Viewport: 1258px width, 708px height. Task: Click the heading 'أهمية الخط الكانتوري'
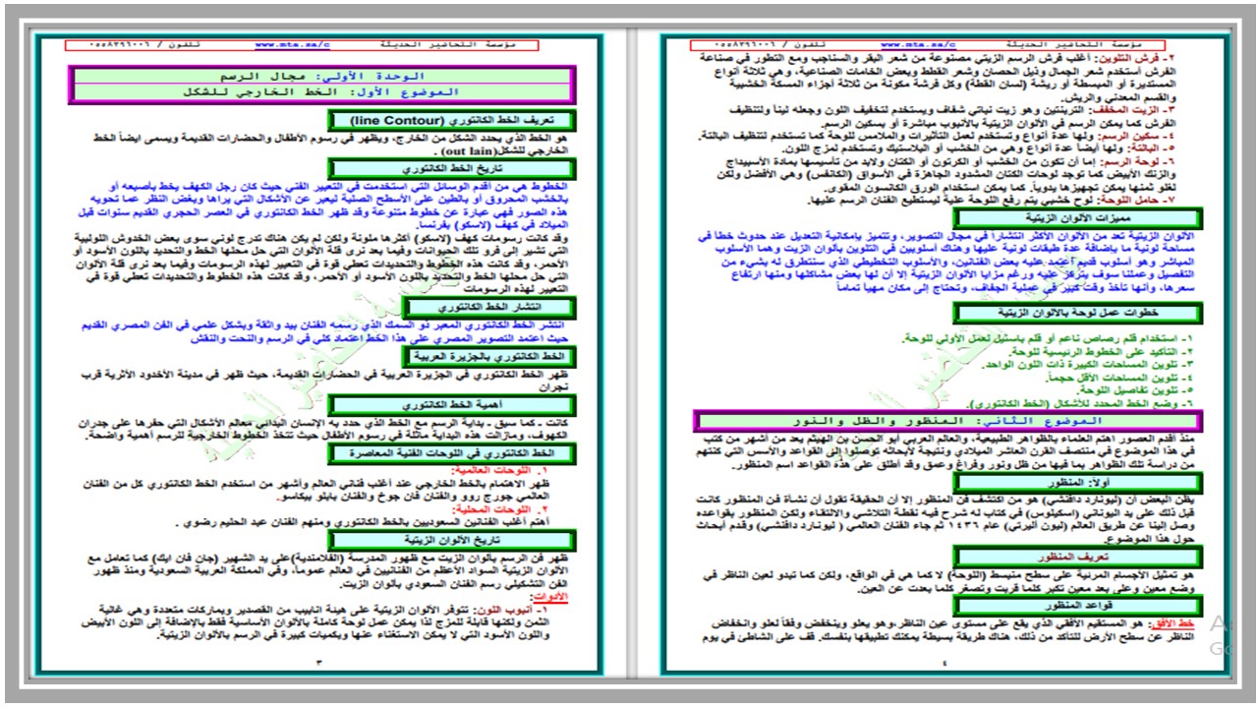pyautogui.click(x=451, y=405)
